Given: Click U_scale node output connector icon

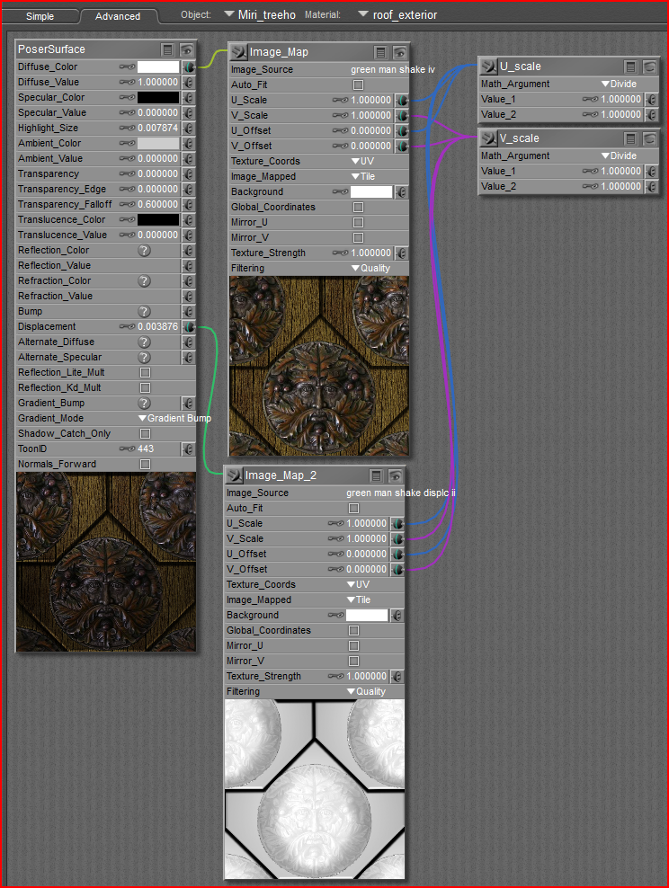Looking at the screenshot, I should (x=488, y=67).
